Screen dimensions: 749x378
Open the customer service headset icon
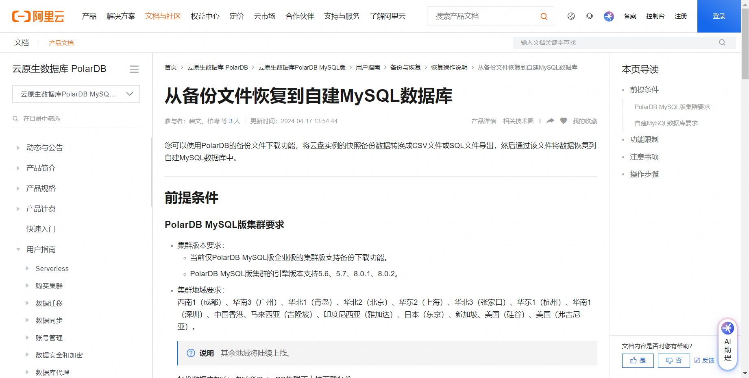click(x=589, y=16)
